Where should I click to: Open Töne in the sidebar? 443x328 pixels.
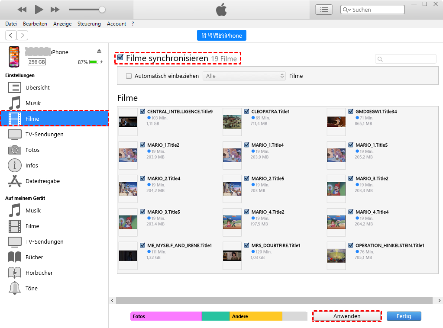(54, 288)
